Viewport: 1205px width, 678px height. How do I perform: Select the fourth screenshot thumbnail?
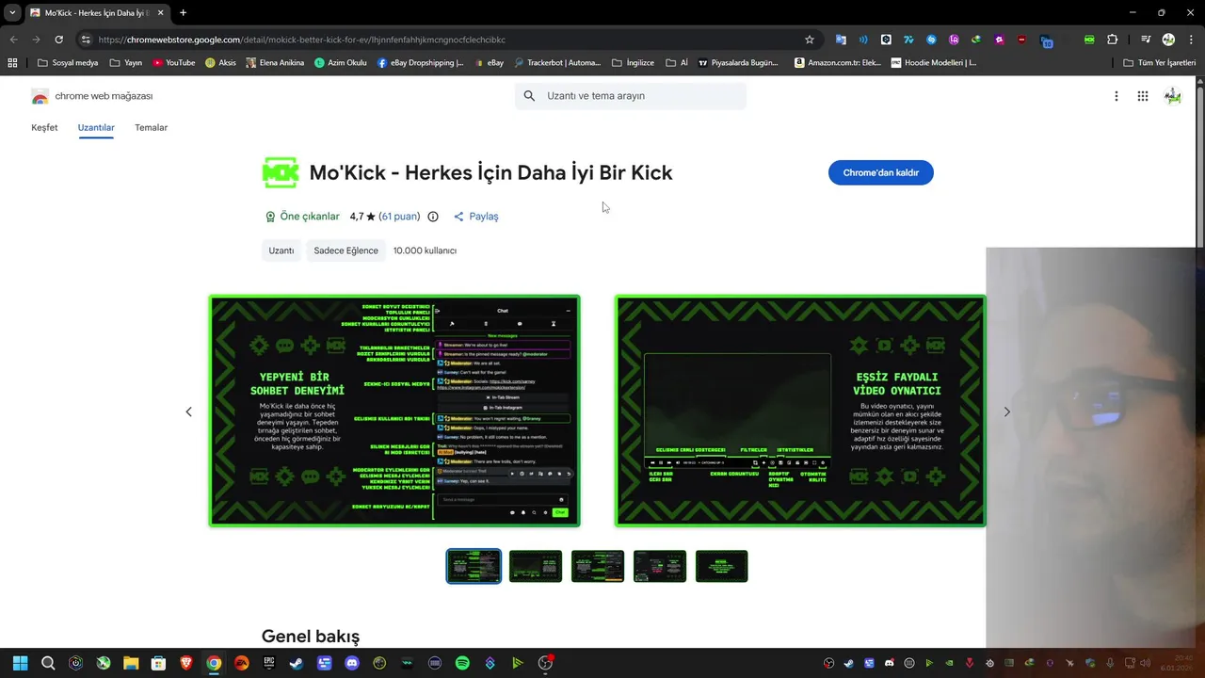point(660,566)
